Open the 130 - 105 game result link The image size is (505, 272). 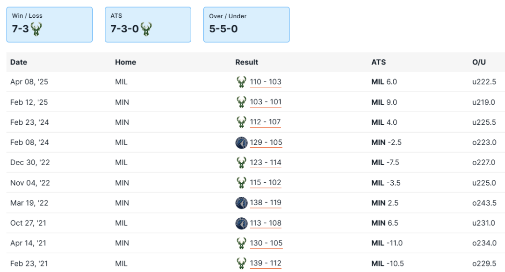[x=266, y=243]
